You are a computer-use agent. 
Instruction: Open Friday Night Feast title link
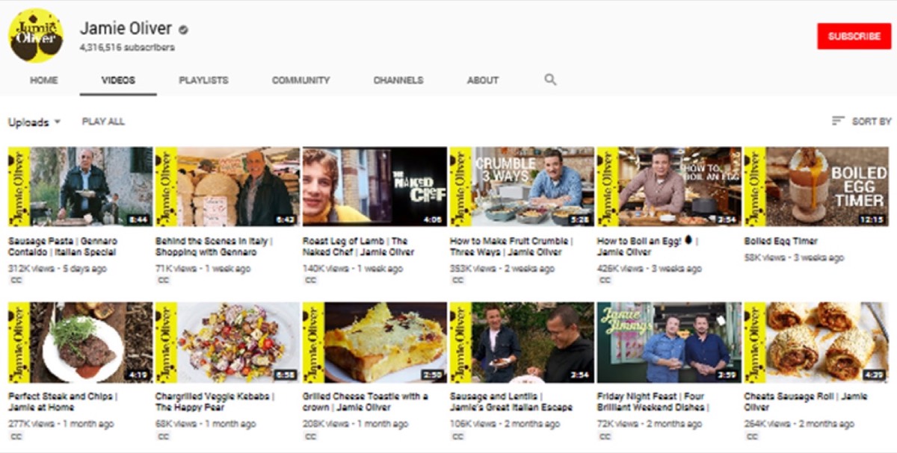tap(652, 402)
